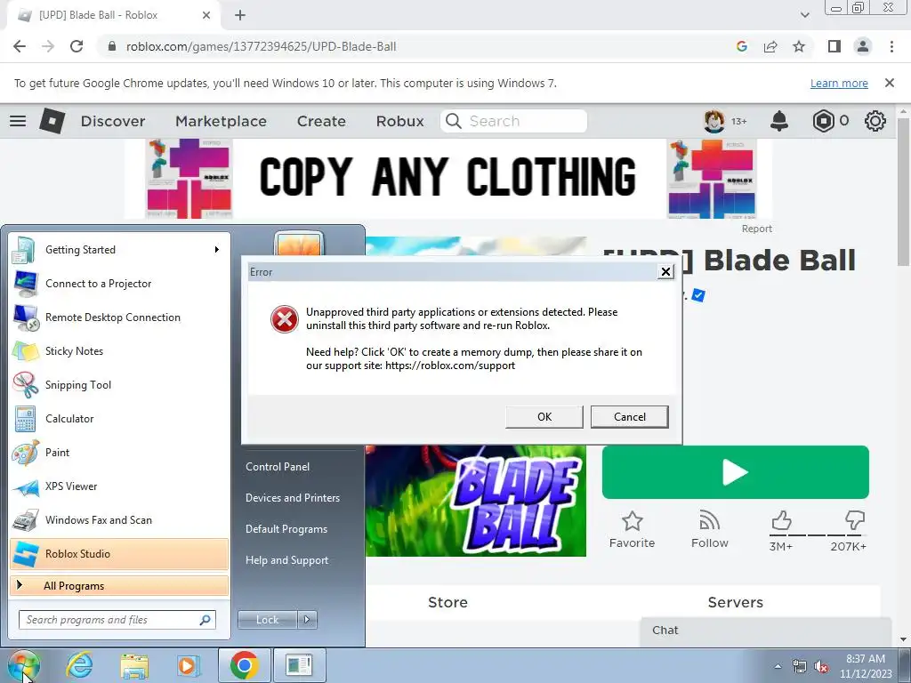Click OK in the Error dialog
911x683 pixels.
point(544,417)
